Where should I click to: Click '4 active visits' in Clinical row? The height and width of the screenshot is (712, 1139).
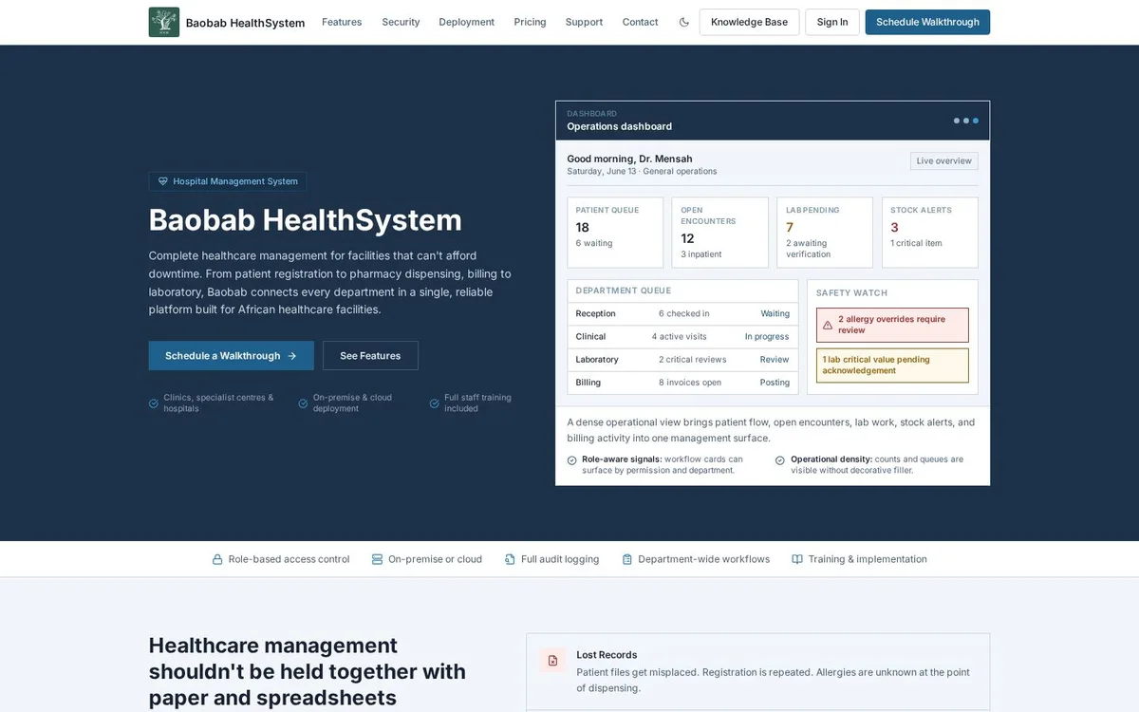(x=680, y=336)
